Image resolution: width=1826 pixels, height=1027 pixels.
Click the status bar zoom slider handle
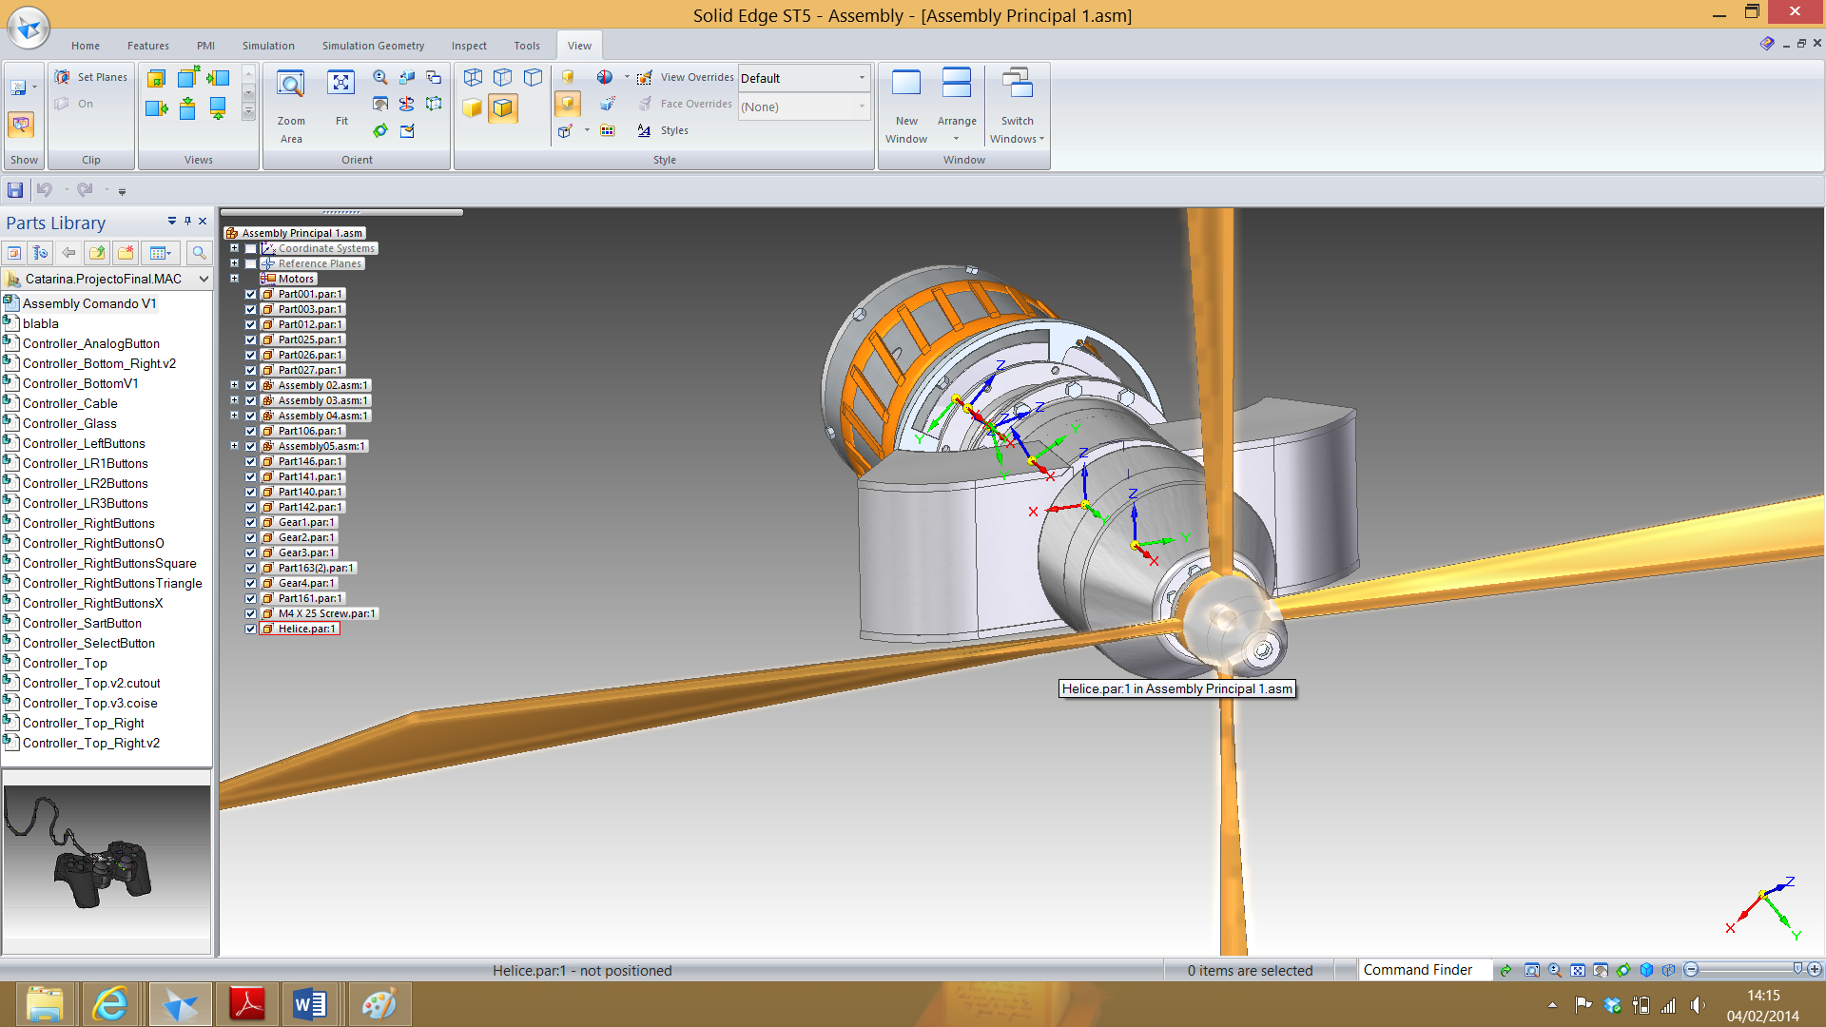tap(1797, 969)
